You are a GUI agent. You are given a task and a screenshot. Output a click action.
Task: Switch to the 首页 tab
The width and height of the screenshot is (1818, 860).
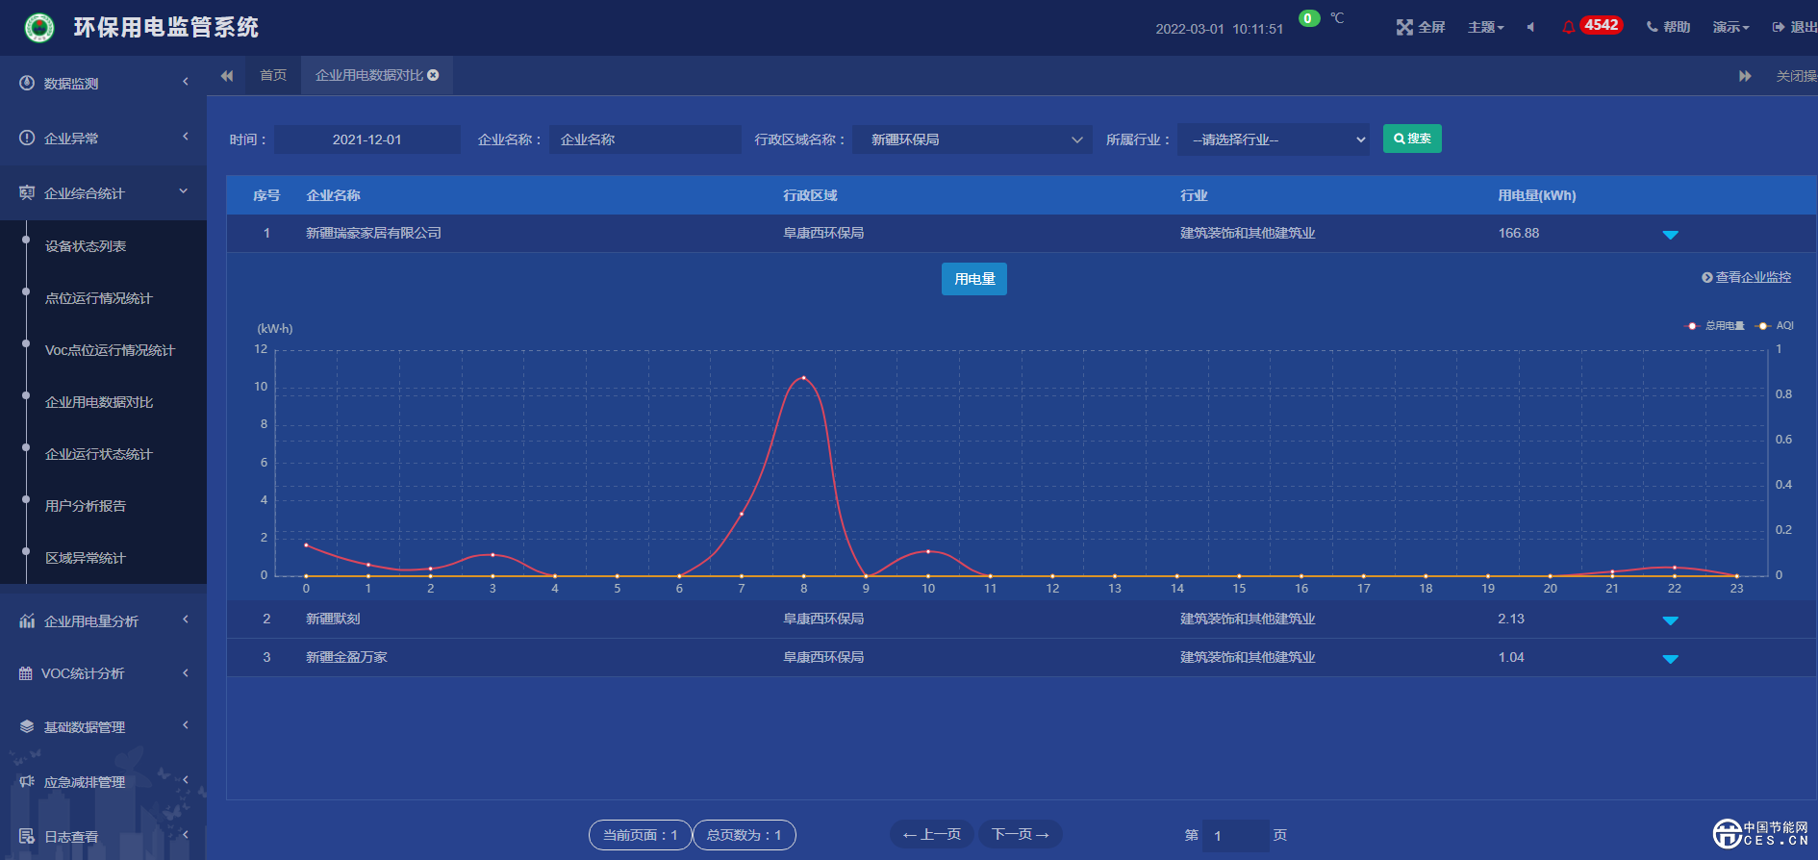click(x=273, y=75)
